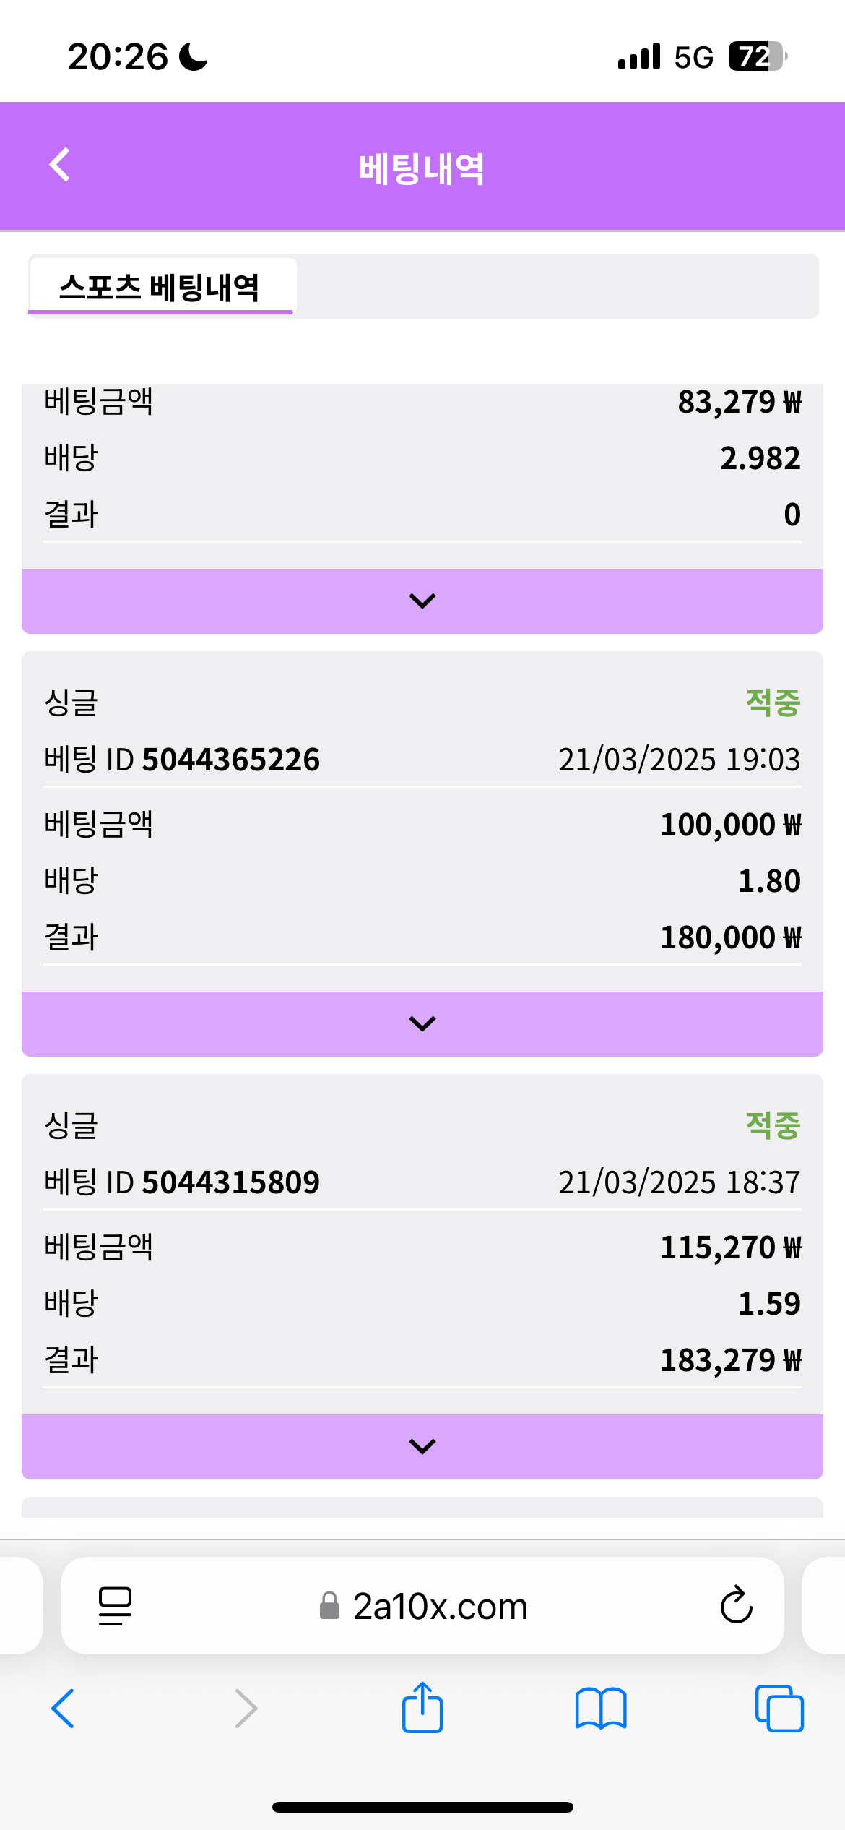Screen dimensions: 845x1830
Task: Tap the 2a10x.com address bar
Action: [x=440, y=1606]
